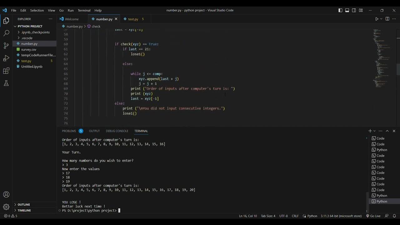This screenshot has width=400, height=225.
Task: Switch to the Welcome tab
Action: click(x=72, y=19)
